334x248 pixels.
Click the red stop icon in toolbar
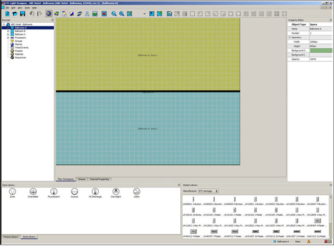[x=104, y=13]
